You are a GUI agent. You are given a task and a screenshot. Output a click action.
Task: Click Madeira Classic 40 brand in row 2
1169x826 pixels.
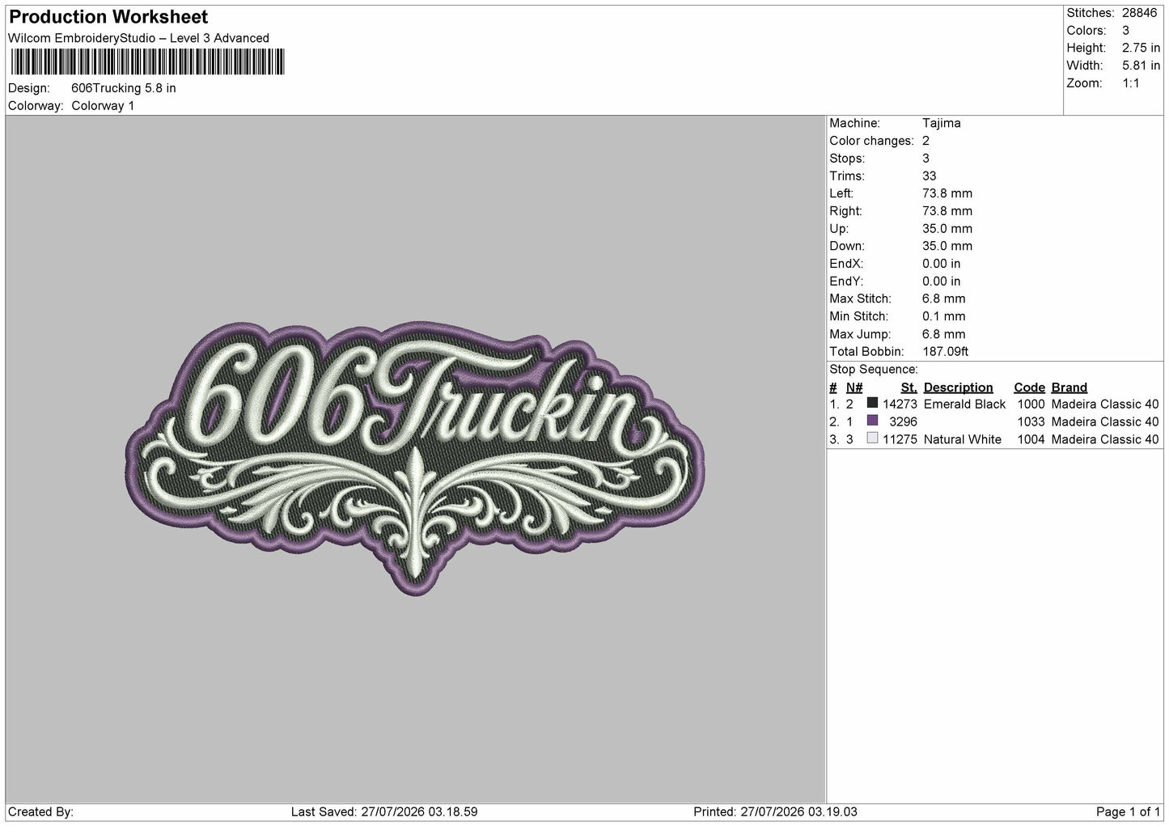1105,422
